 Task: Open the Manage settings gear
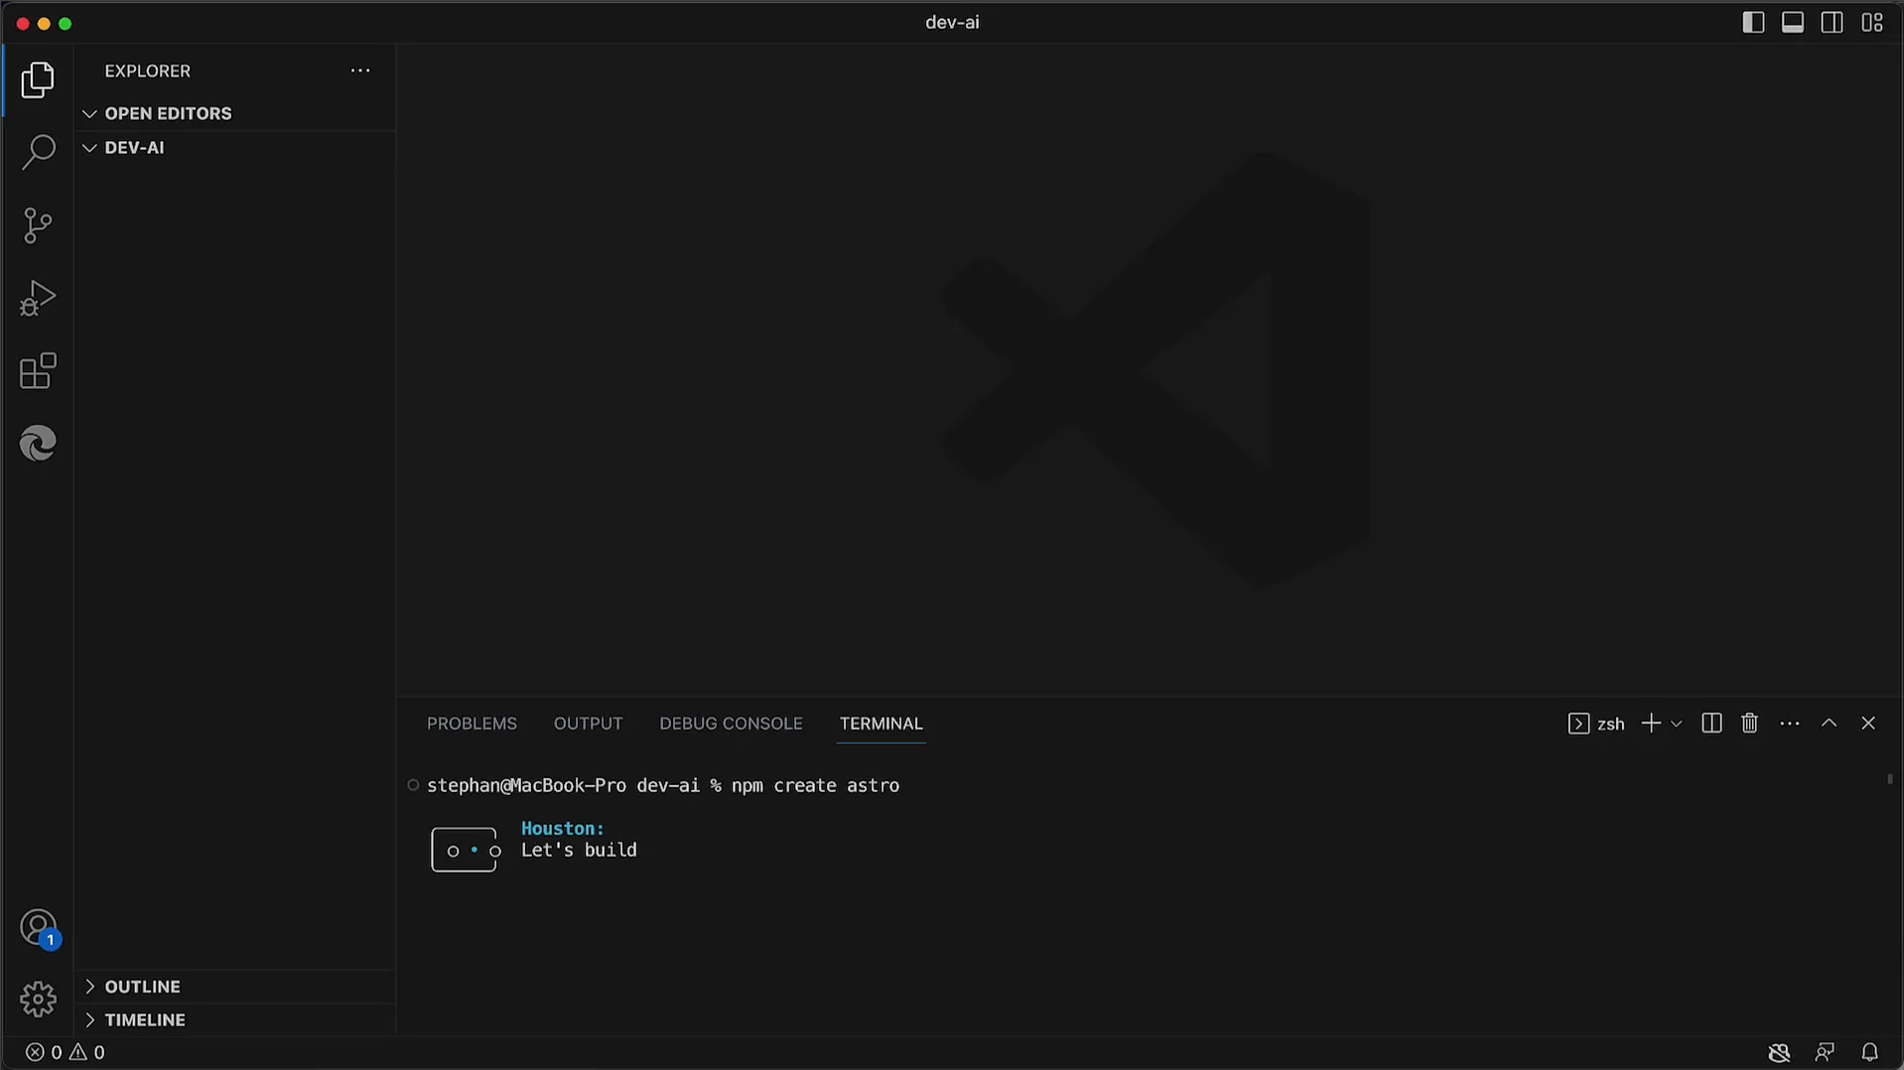[38, 999]
